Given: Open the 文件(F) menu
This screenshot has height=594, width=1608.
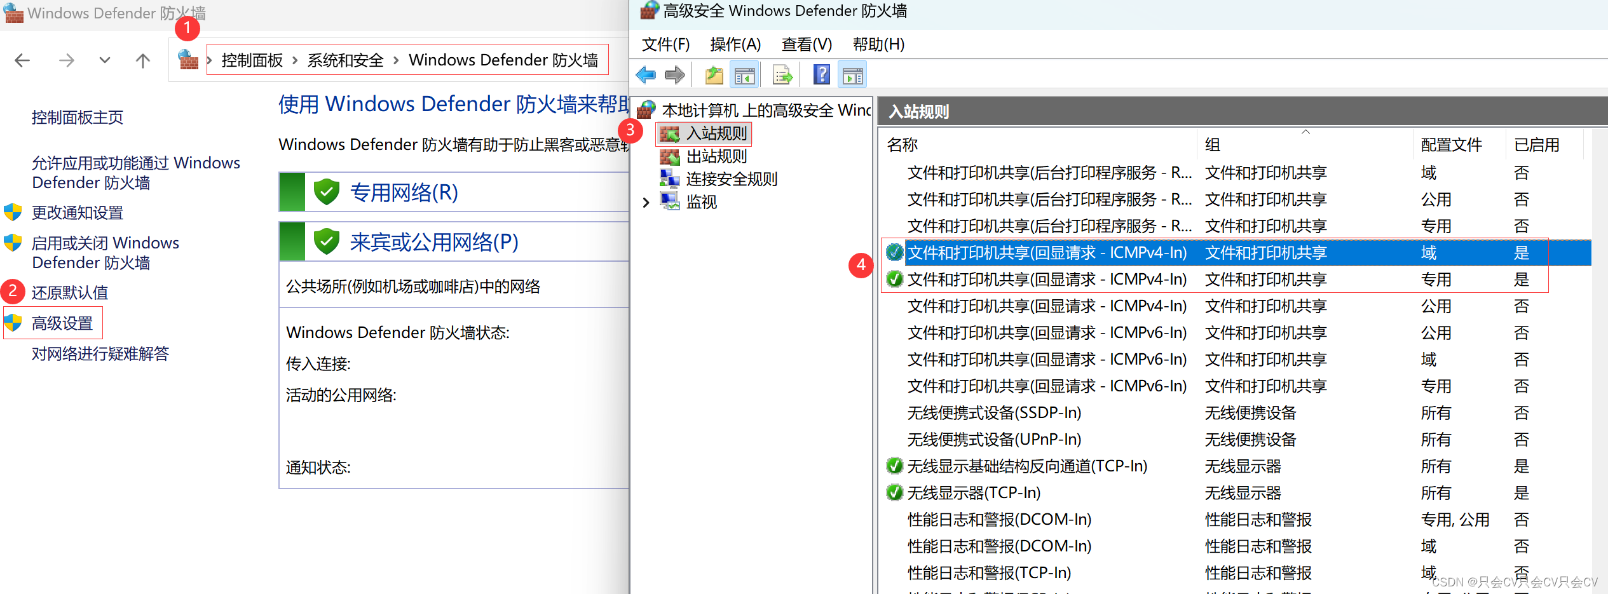Looking at the screenshot, I should (x=665, y=44).
